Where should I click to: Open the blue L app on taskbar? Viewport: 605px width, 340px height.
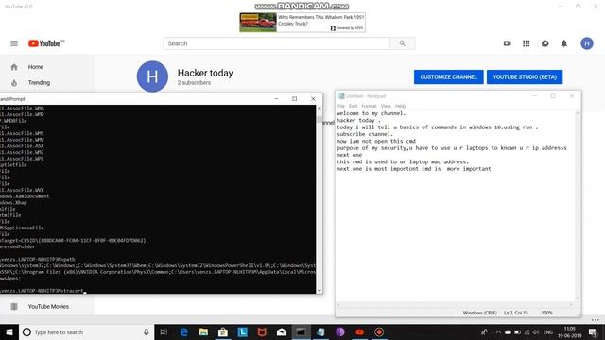click(x=242, y=331)
